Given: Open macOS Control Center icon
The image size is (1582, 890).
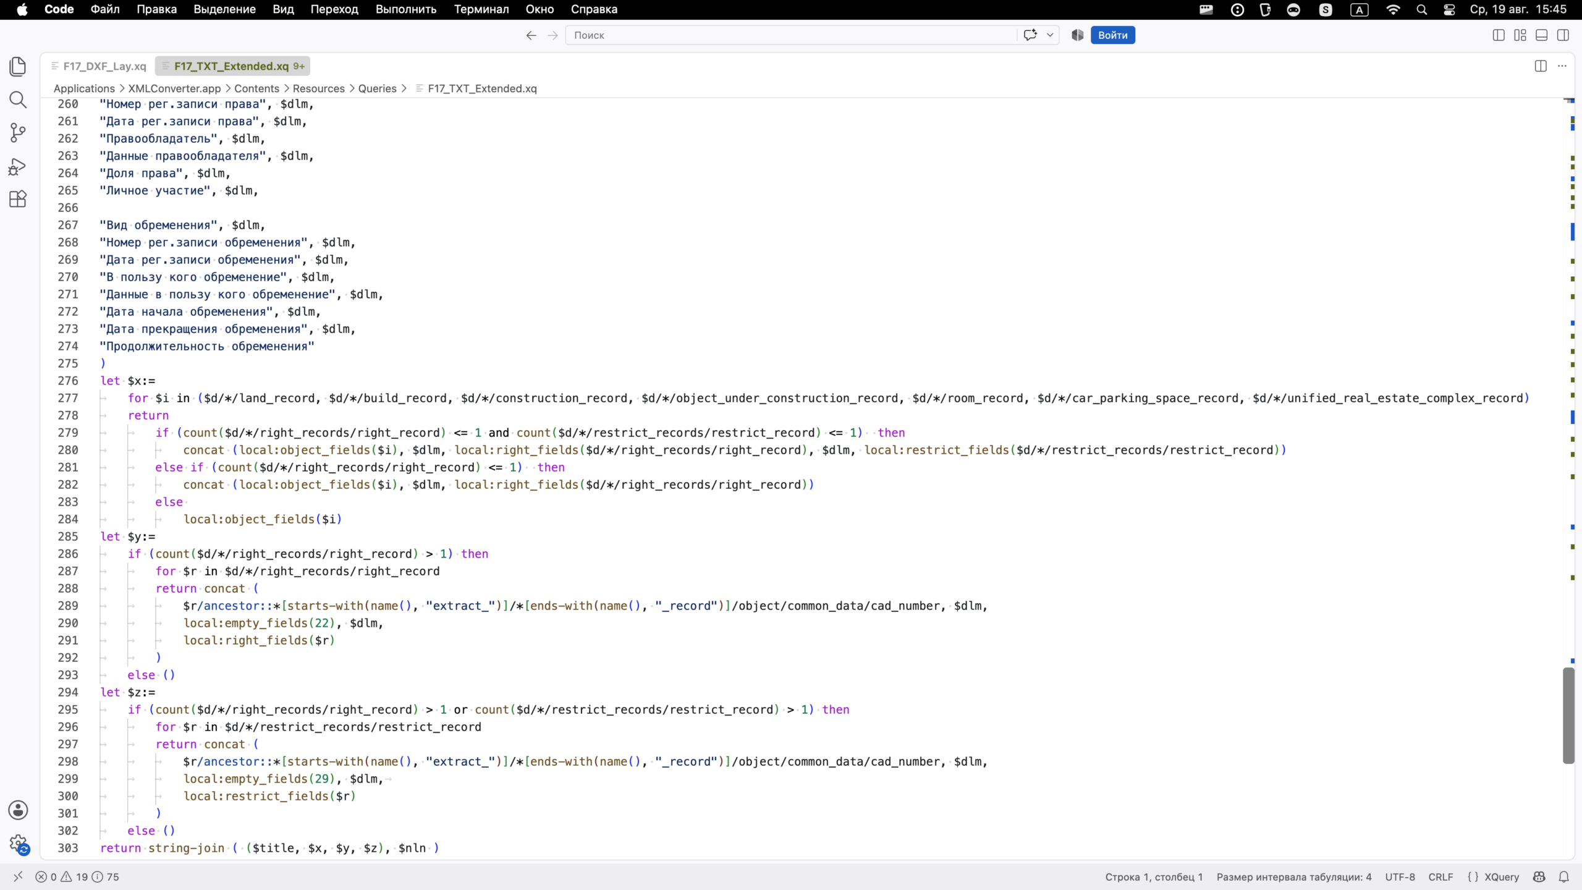Looking at the screenshot, I should (x=1449, y=9).
